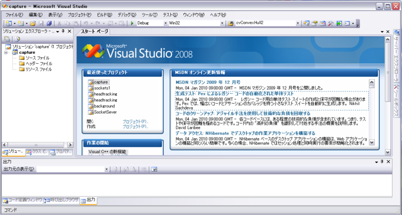
Task: Open recent project sockets1
Action: coord(102,88)
